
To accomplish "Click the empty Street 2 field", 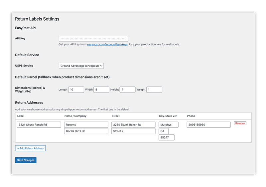I will click(133, 131).
